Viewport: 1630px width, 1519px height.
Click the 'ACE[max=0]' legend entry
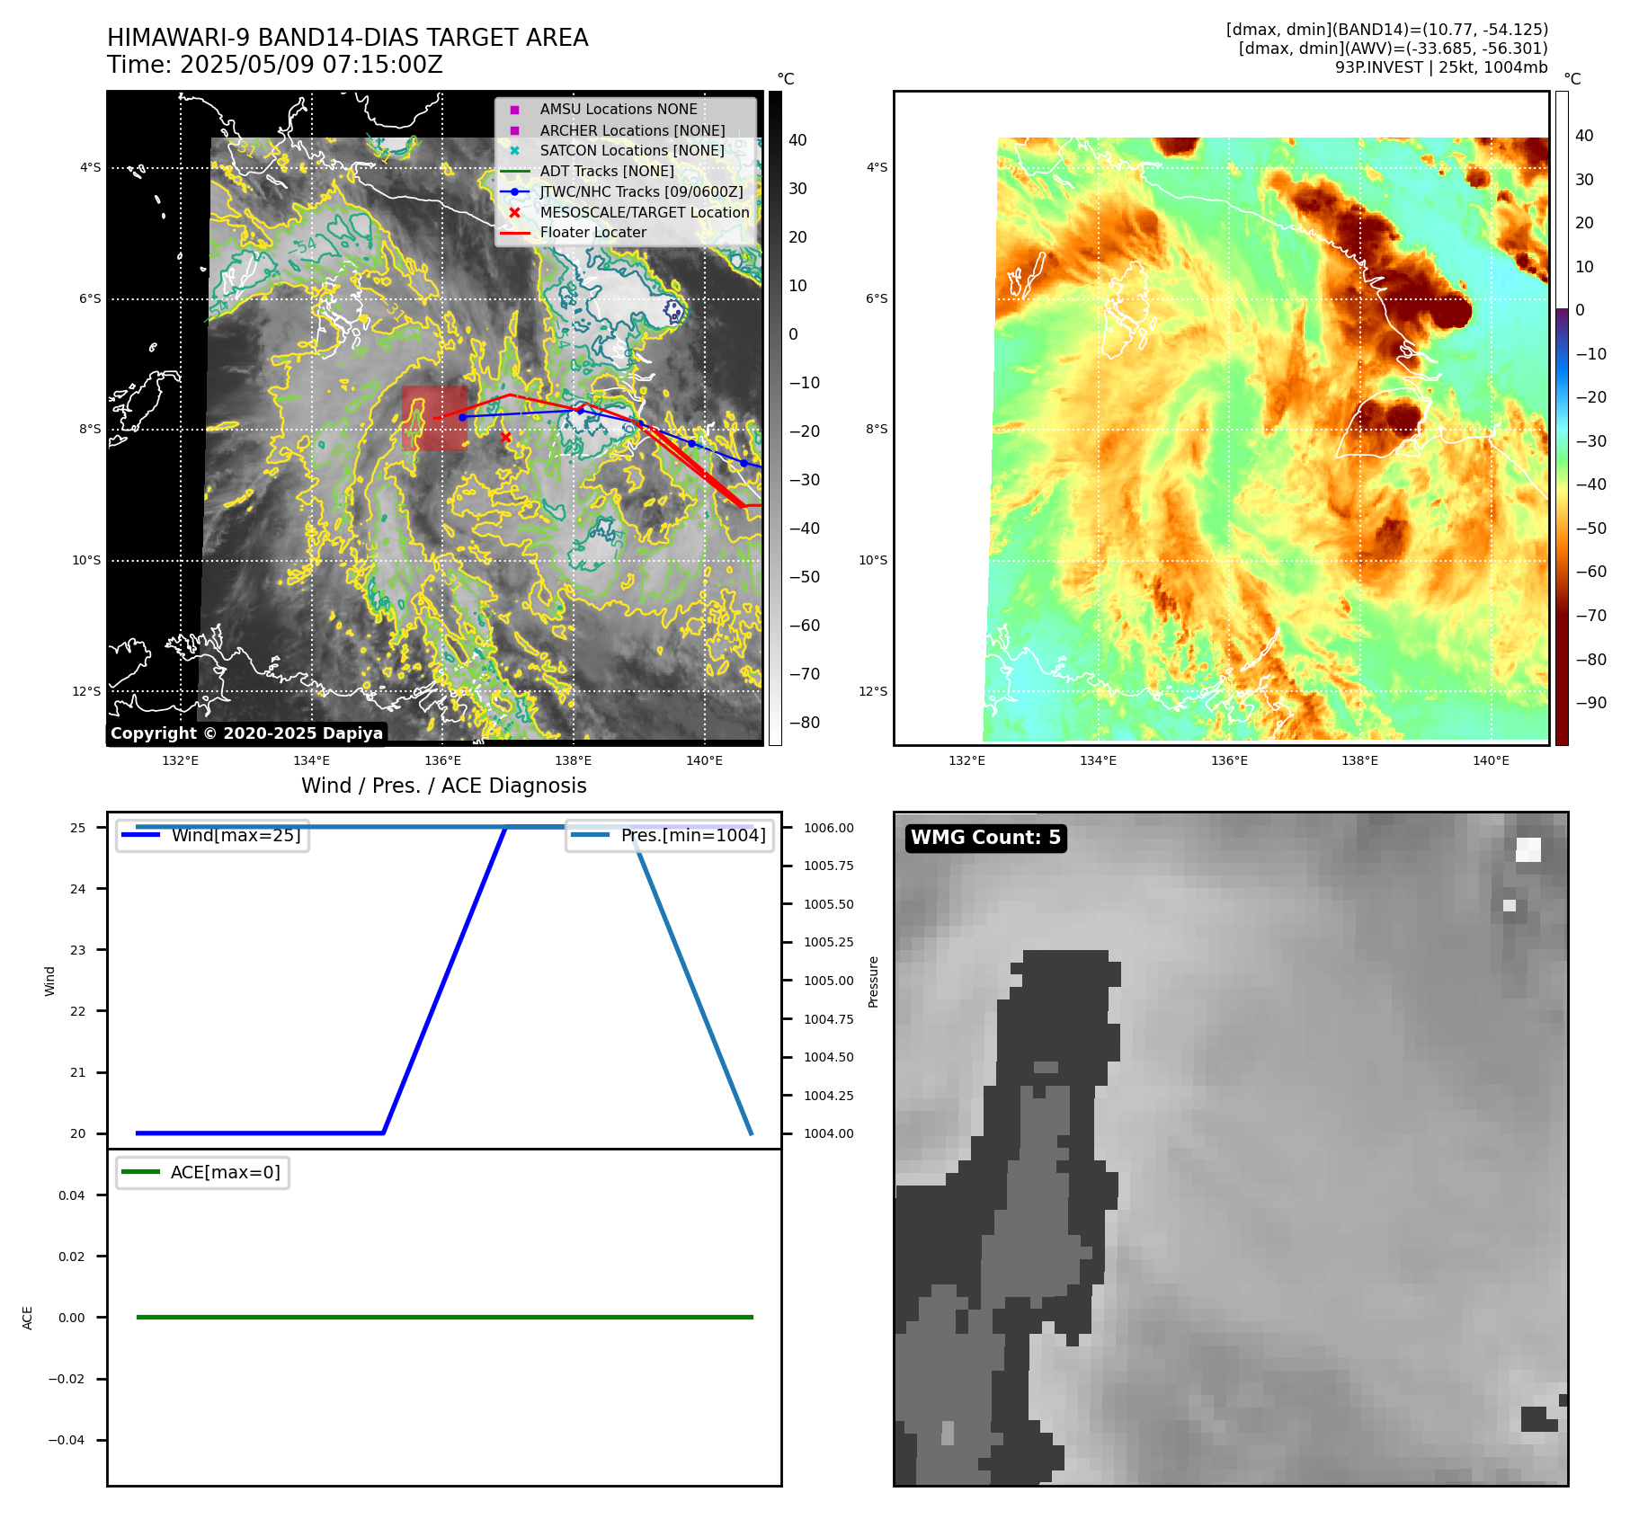point(203,1172)
